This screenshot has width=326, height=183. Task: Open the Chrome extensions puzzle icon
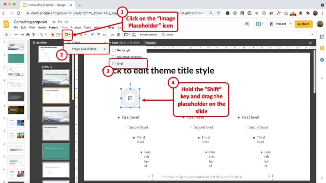click(308, 13)
